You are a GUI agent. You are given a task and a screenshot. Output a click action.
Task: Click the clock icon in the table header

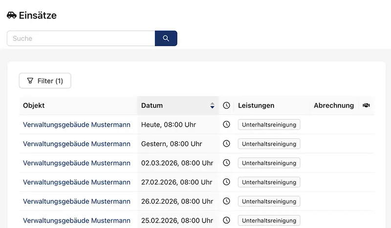(226, 105)
